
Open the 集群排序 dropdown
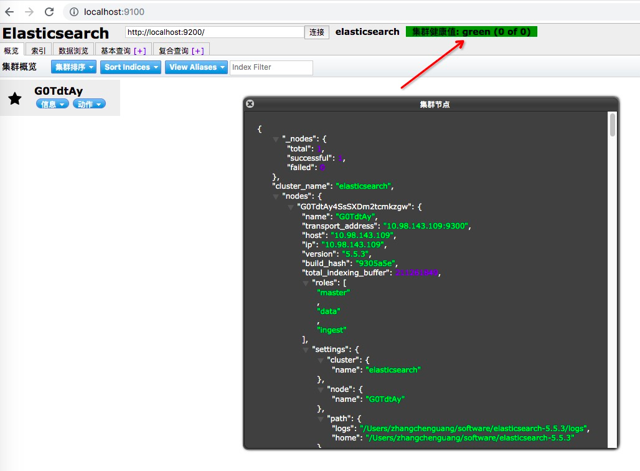point(73,67)
